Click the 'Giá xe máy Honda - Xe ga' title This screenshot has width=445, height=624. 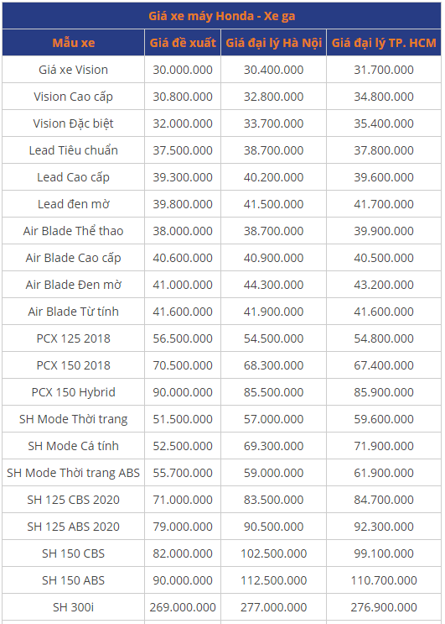221,16
